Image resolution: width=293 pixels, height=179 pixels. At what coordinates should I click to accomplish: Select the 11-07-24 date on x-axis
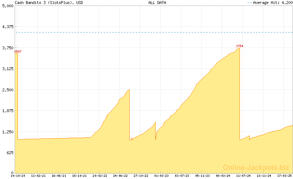click(243, 176)
